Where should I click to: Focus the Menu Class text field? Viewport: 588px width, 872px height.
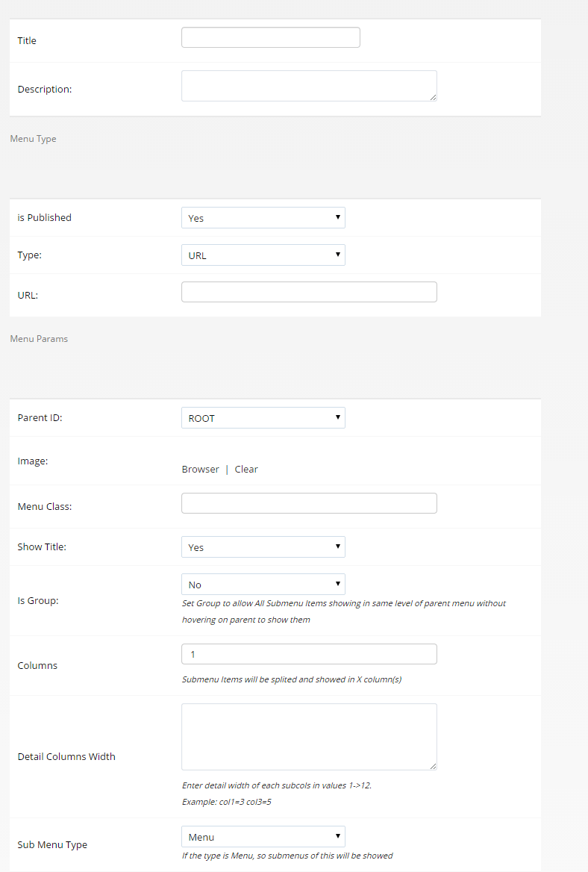[309, 503]
